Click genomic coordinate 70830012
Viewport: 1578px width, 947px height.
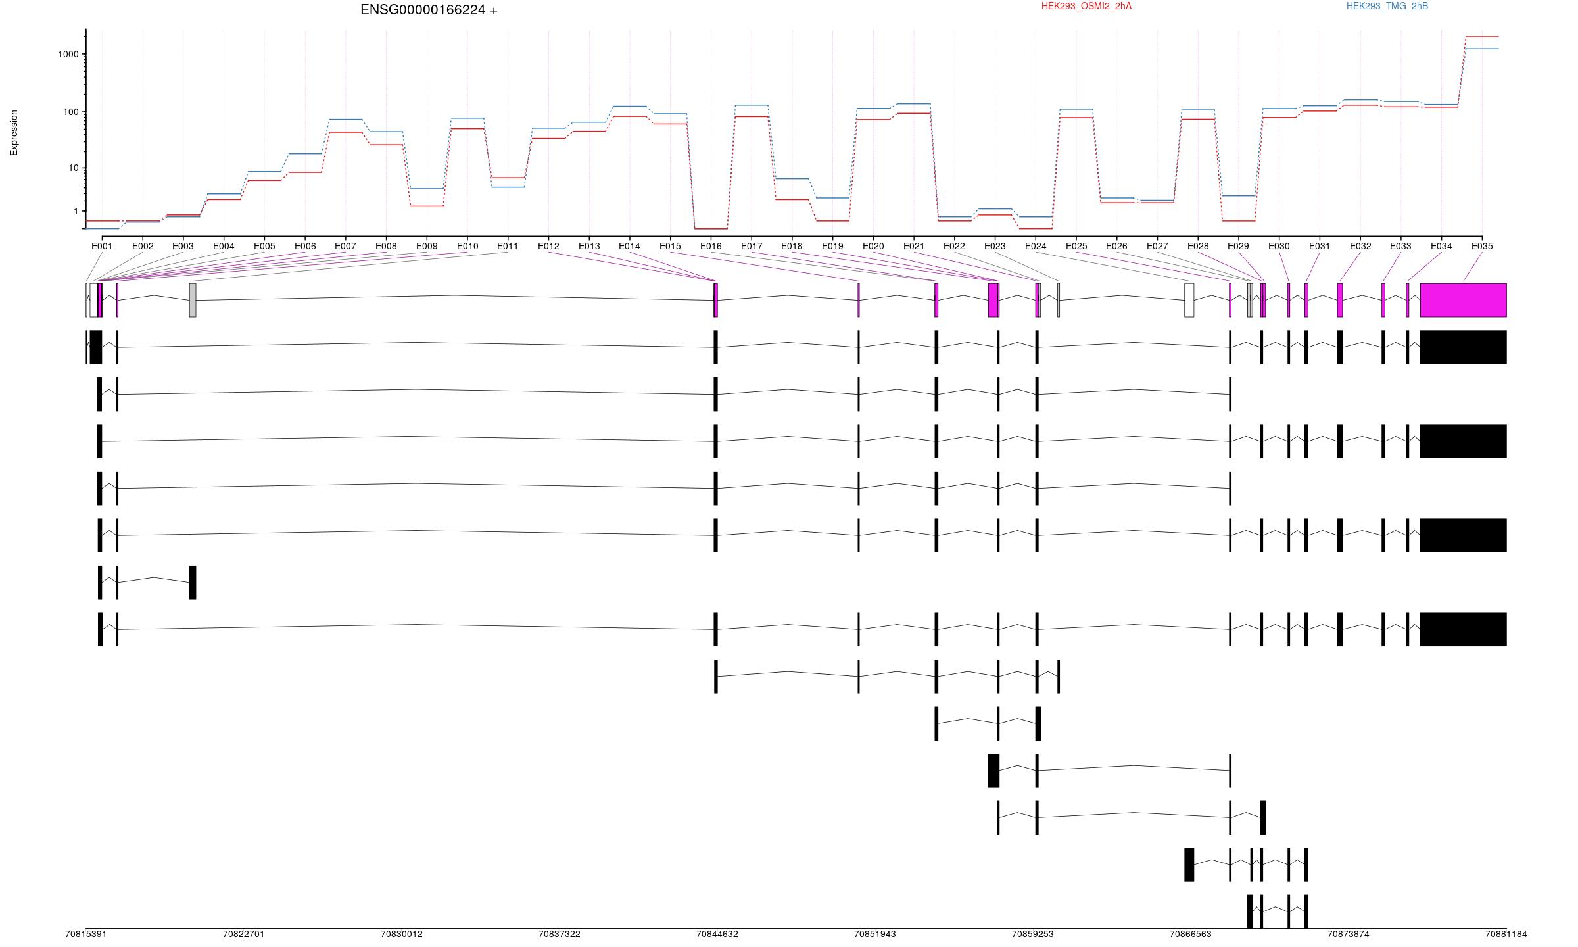tap(402, 934)
